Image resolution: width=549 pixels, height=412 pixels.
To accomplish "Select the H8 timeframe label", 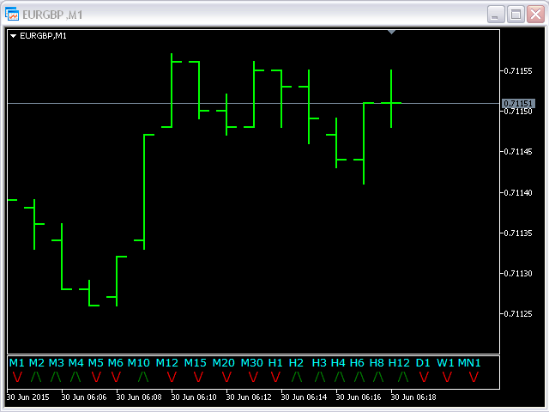I will click(x=377, y=362).
